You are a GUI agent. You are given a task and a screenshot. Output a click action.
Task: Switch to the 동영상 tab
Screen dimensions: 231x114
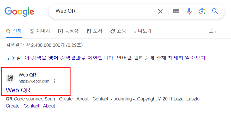(x=68, y=31)
